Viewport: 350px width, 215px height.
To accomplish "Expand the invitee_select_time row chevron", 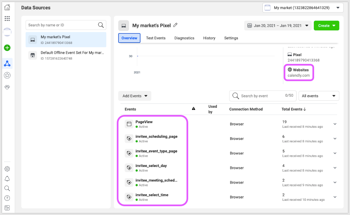I will click(x=335, y=197).
